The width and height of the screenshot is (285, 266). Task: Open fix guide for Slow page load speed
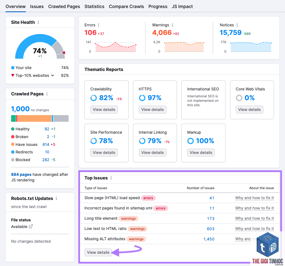point(254,198)
